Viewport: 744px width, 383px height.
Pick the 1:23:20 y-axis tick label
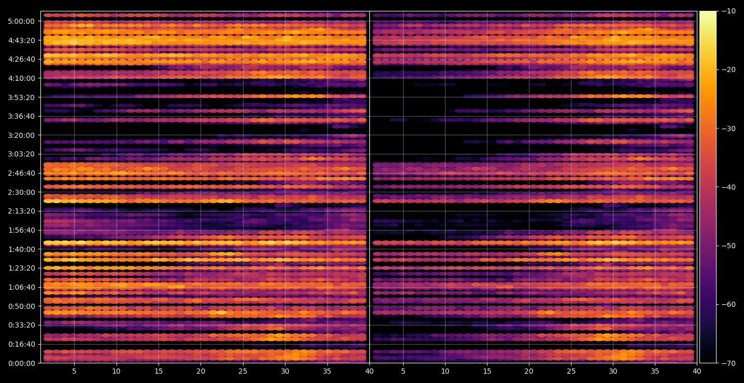(21, 268)
